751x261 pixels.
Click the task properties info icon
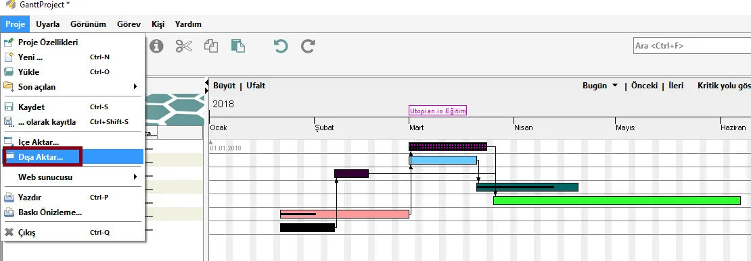156,46
